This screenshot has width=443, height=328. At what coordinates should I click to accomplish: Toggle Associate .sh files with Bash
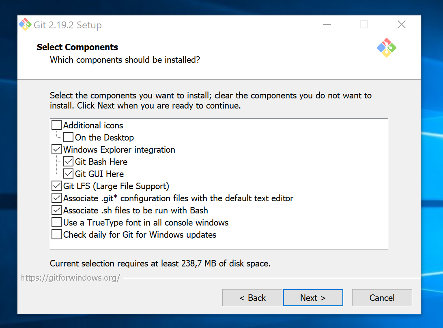pyautogui.click(x=56, y=210)
